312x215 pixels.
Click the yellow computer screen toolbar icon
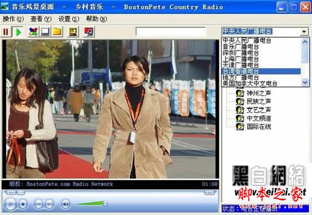(x=73, y=32)
